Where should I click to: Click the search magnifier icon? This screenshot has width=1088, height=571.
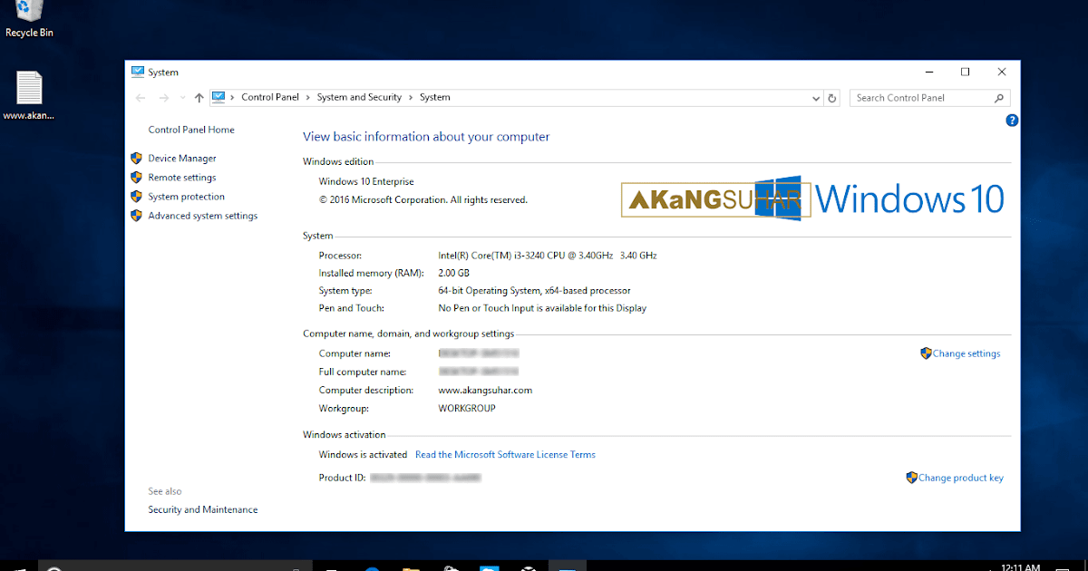coord(999,98)
